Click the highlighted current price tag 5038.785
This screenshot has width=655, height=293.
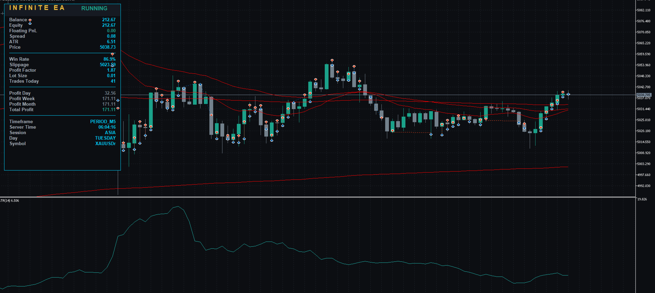[x=644, y=95]
